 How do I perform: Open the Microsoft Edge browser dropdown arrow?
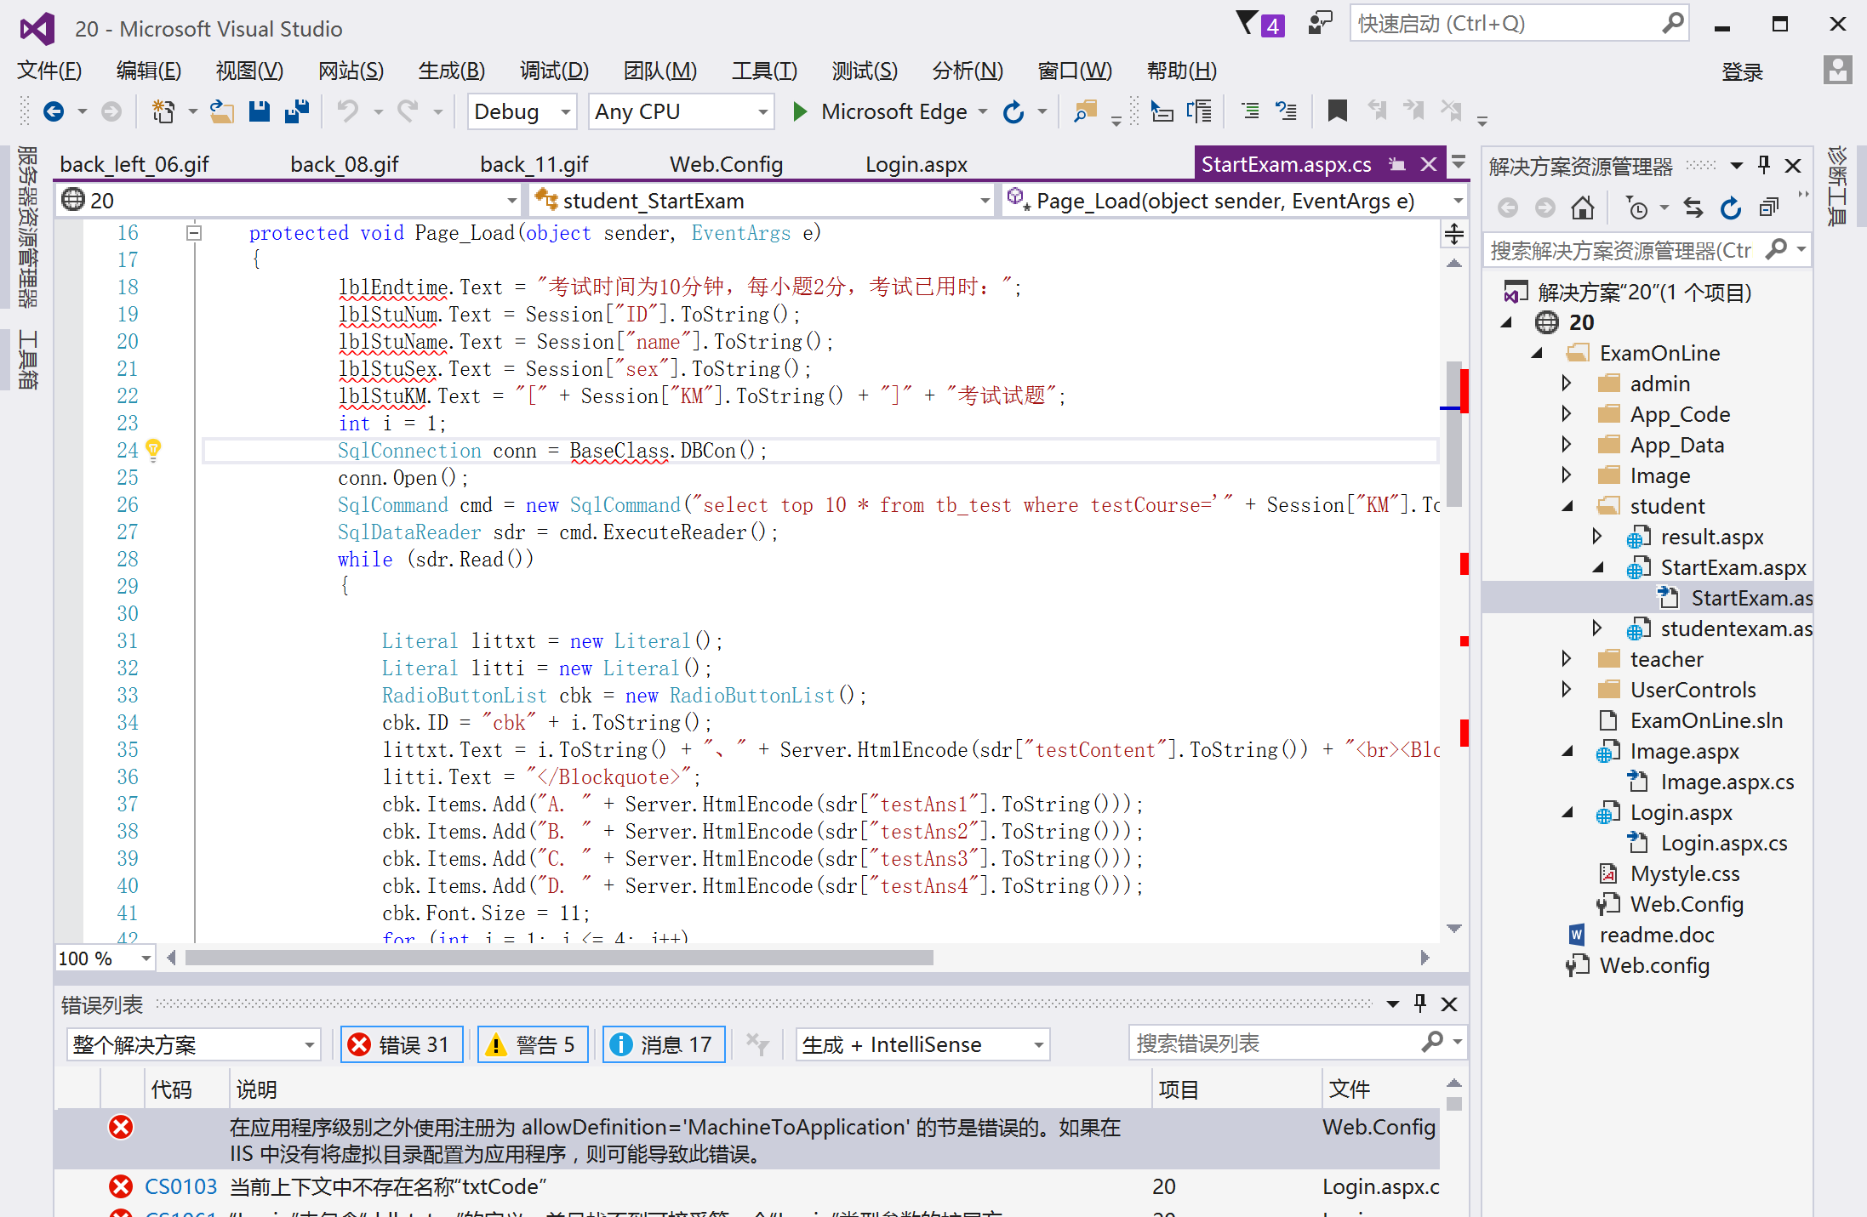[983, 111]
